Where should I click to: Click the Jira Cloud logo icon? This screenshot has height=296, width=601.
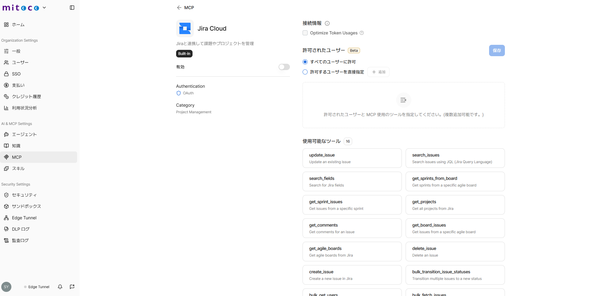tap(185, 28)
